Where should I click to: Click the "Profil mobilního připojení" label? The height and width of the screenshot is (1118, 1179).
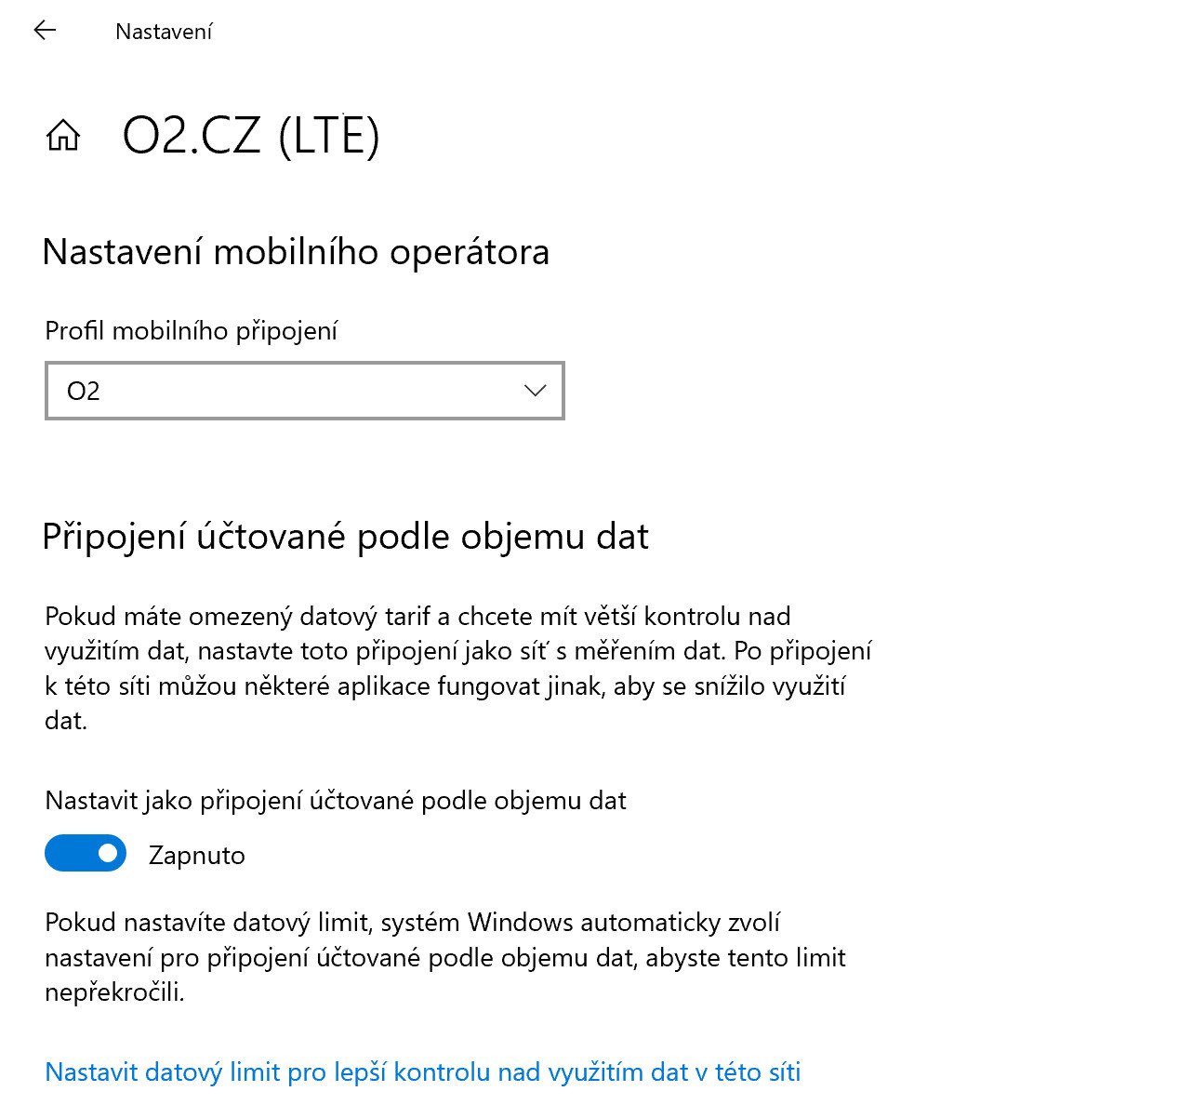click(x=191, y=331)
